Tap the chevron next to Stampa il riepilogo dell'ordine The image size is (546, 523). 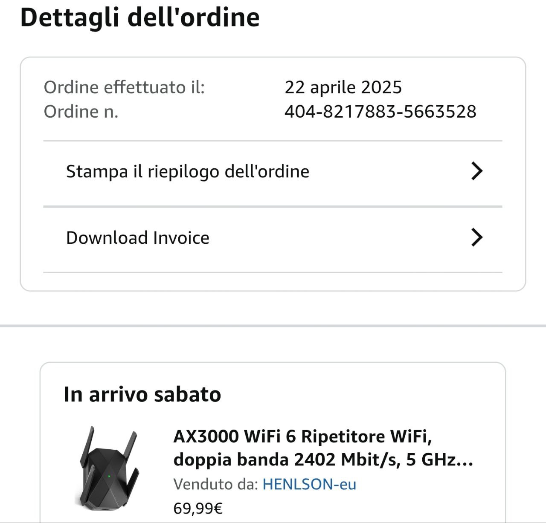click(477, 171)
